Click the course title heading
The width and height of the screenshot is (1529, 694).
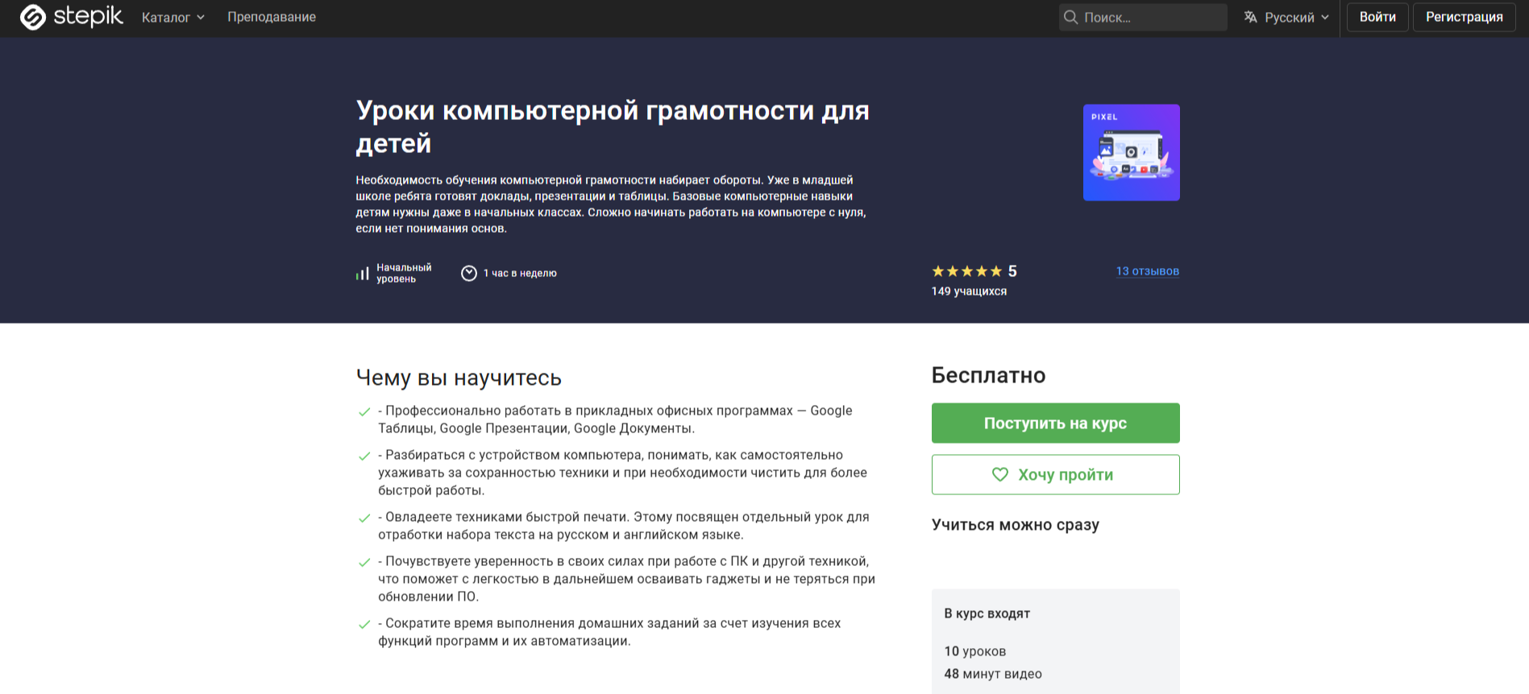pyautogui.click(x=613, y=126)
